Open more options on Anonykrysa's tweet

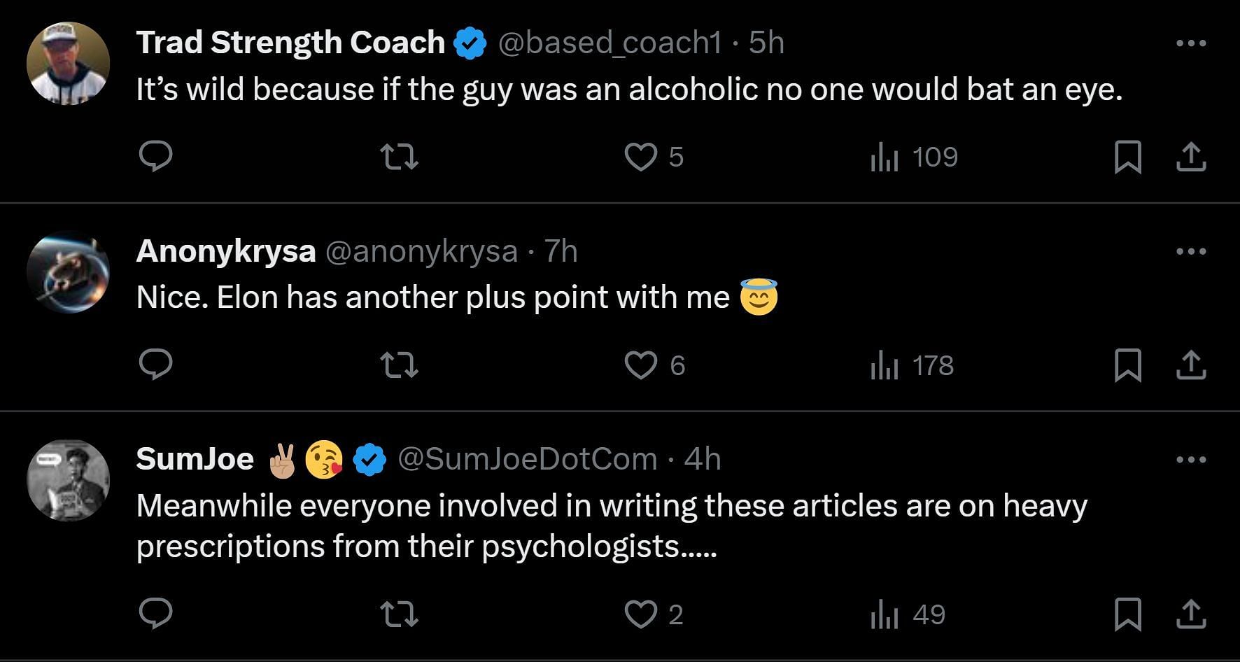click(1191, 251)
